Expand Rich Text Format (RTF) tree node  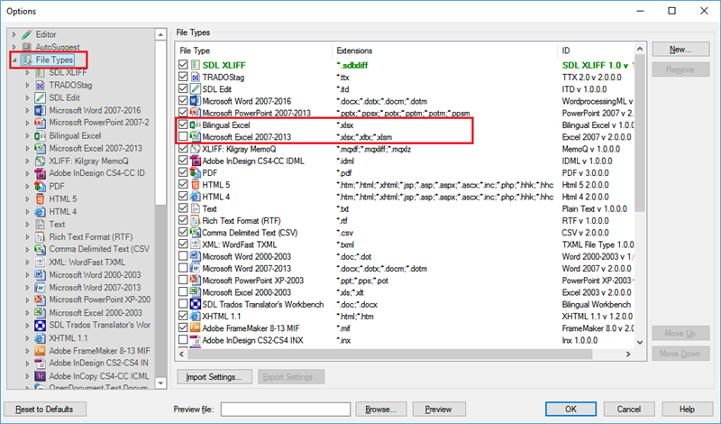pyautogui.click(x=27, y=237)
